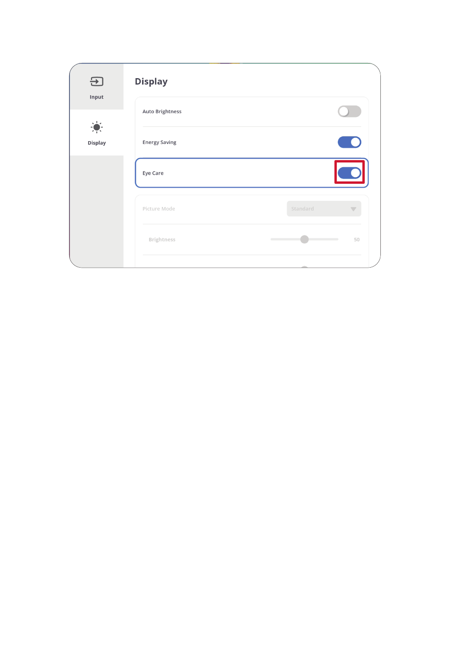Disable the Energy Saving toggle
The height and width of the screenshot is (657, 450).
pos(350,142)
